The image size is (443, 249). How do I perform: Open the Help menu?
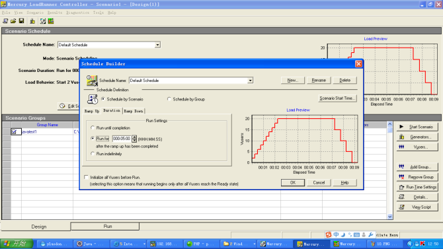click(112, 13)
